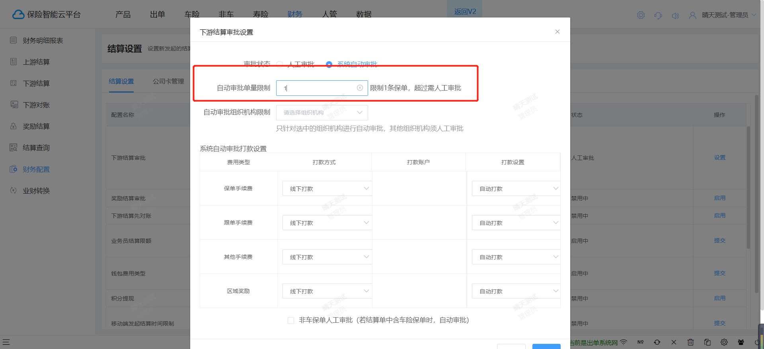Switch to the 结算设置 tab
The height and width of the screenshot is (349, 764).
(x=121, y=81)
